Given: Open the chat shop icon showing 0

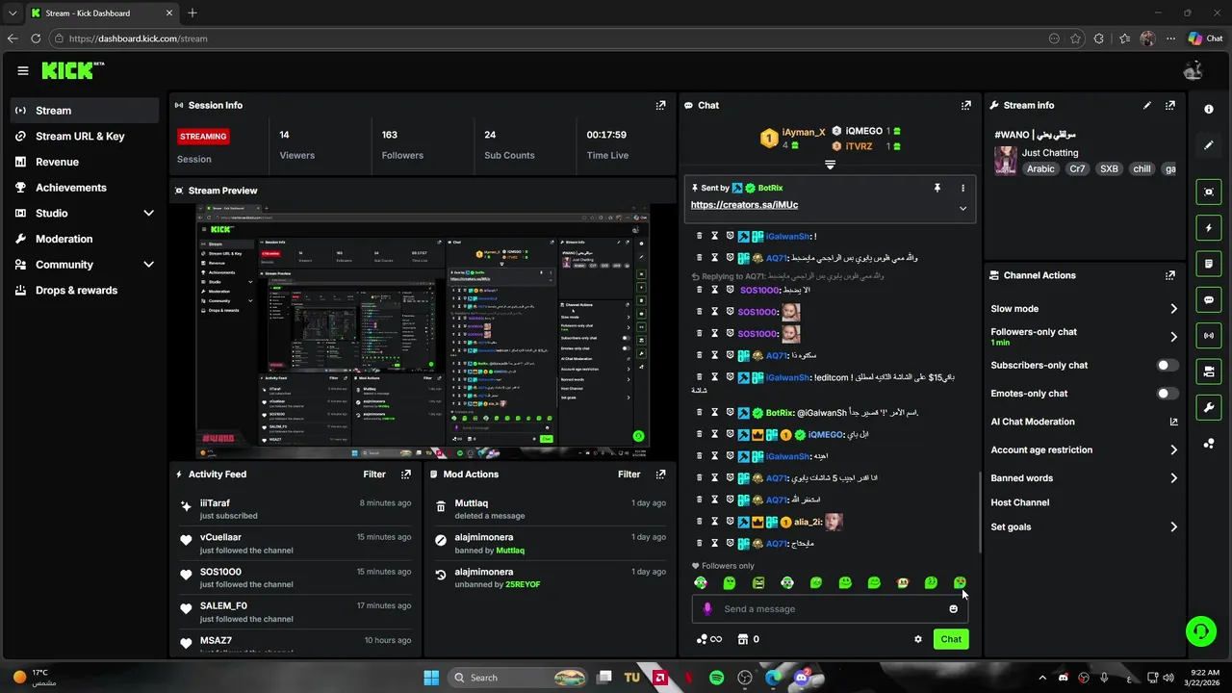Looking at the screenshot, I should (x=748, y=639).
